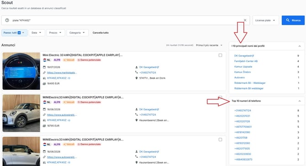The height and width of the screenshot is (166, 306).
Task: Open the marktplaats URL link
Action: pos(62,73)
